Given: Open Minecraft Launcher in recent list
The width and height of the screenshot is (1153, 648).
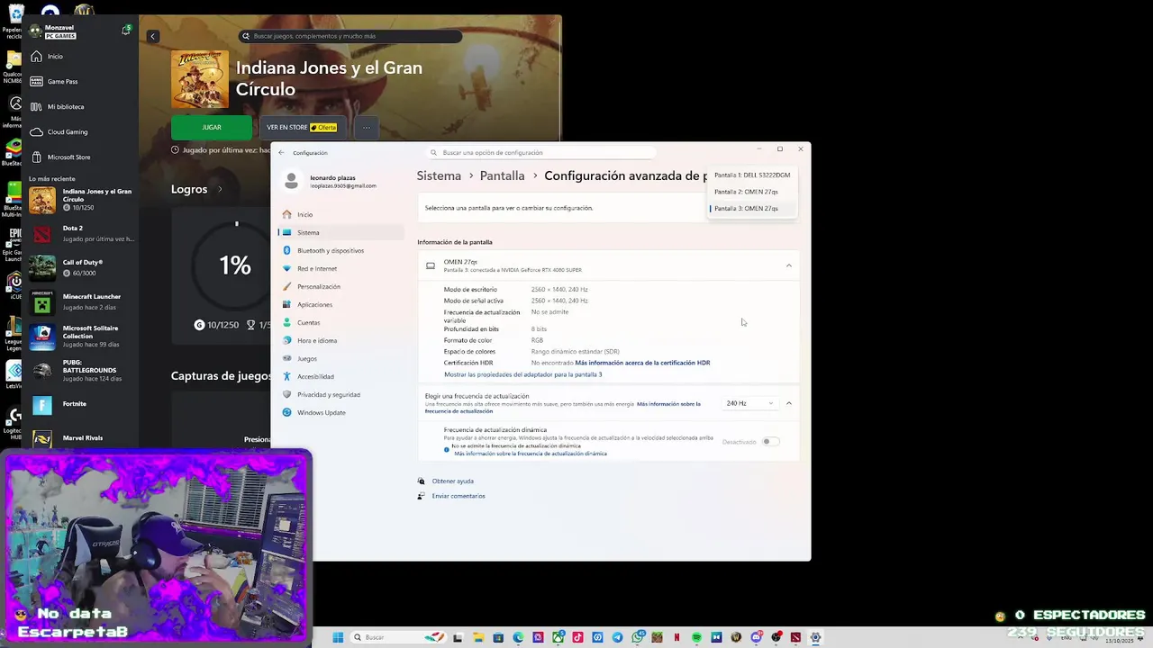Looking at the screenshot, I should pos(82,302).
